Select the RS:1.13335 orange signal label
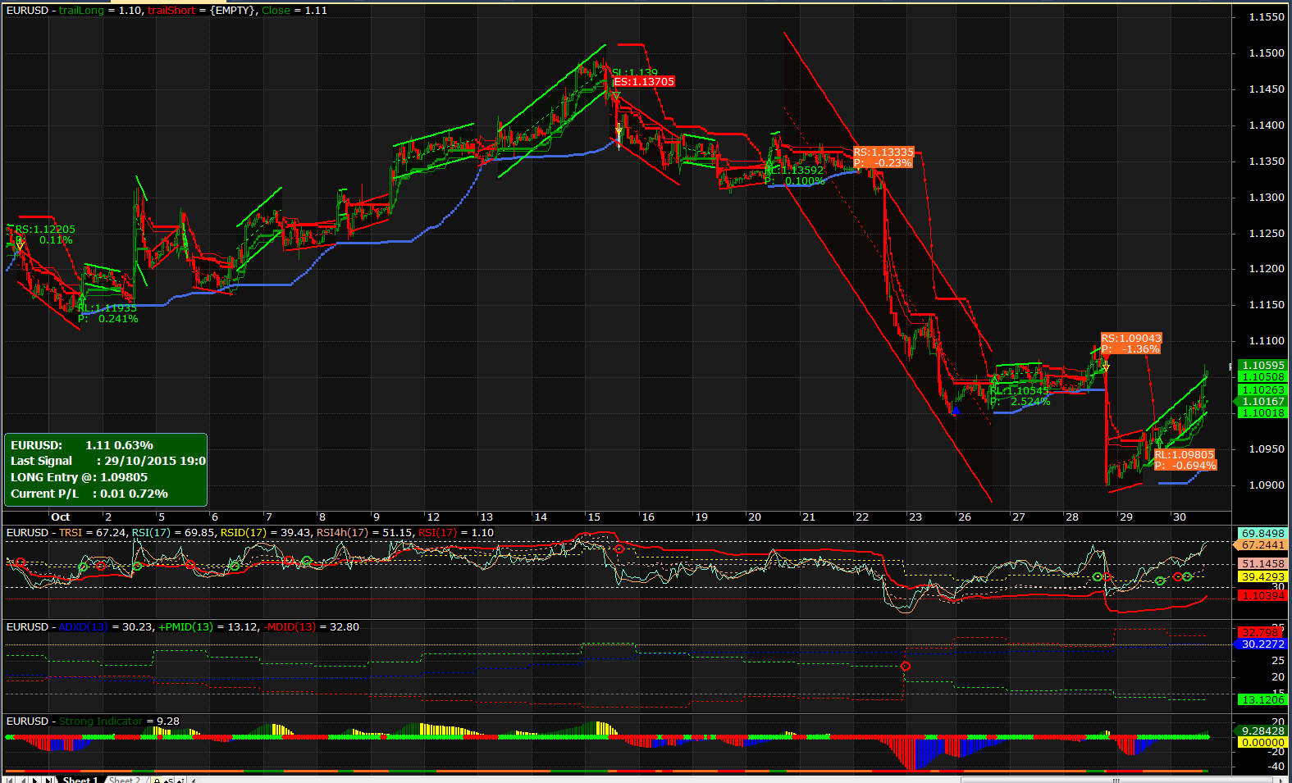 [x=883, y=157]
